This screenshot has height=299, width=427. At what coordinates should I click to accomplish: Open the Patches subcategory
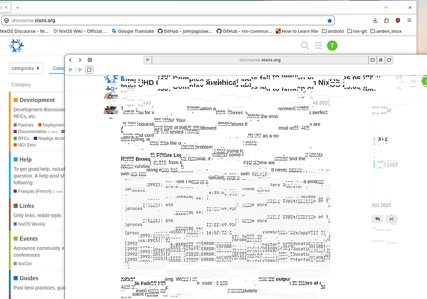pos(24,125)
